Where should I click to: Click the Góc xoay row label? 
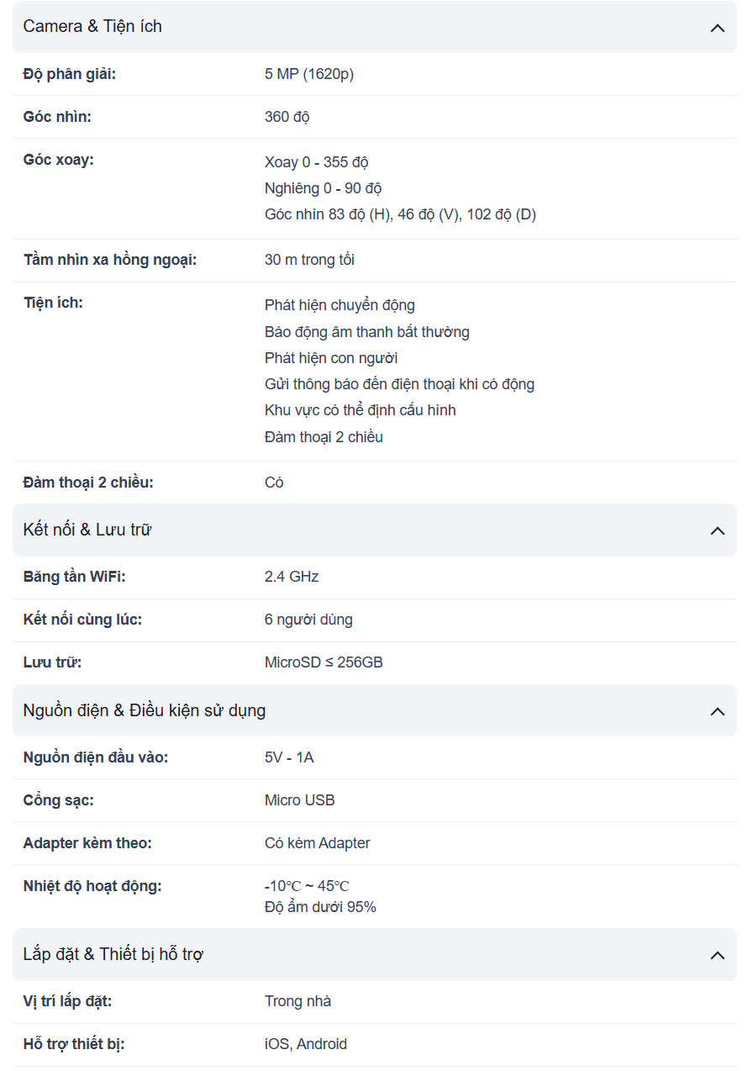click(x=59, y=160)
